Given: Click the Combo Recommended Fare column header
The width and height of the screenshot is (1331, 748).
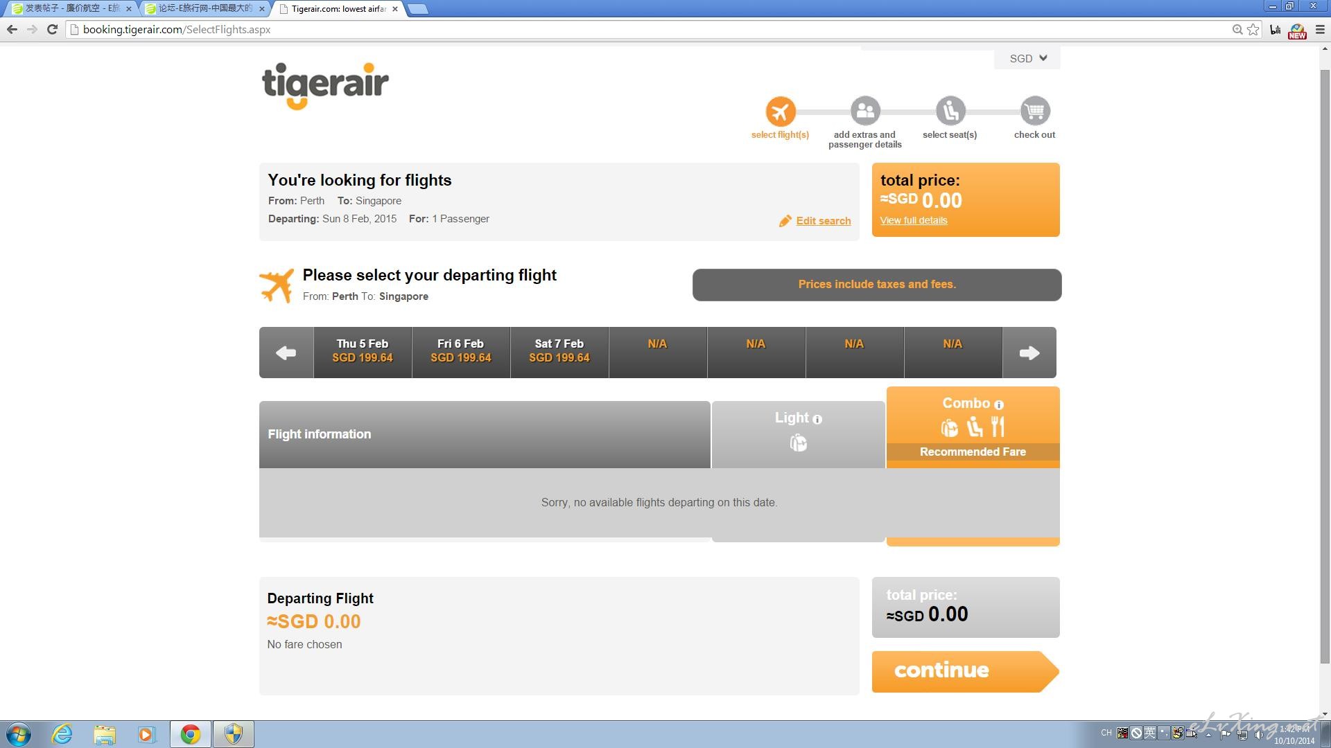Looking at the screenshot, I should point(973,427).
